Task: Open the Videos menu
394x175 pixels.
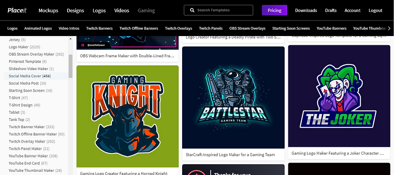Action: point(121,10)
